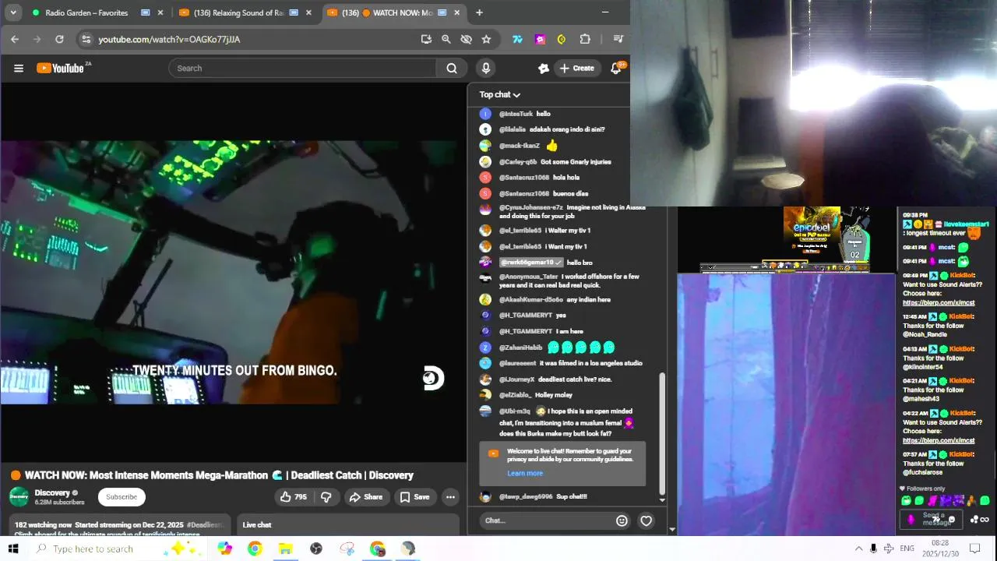
Task: Click the icon left of Create
Action: pos(544,69)
